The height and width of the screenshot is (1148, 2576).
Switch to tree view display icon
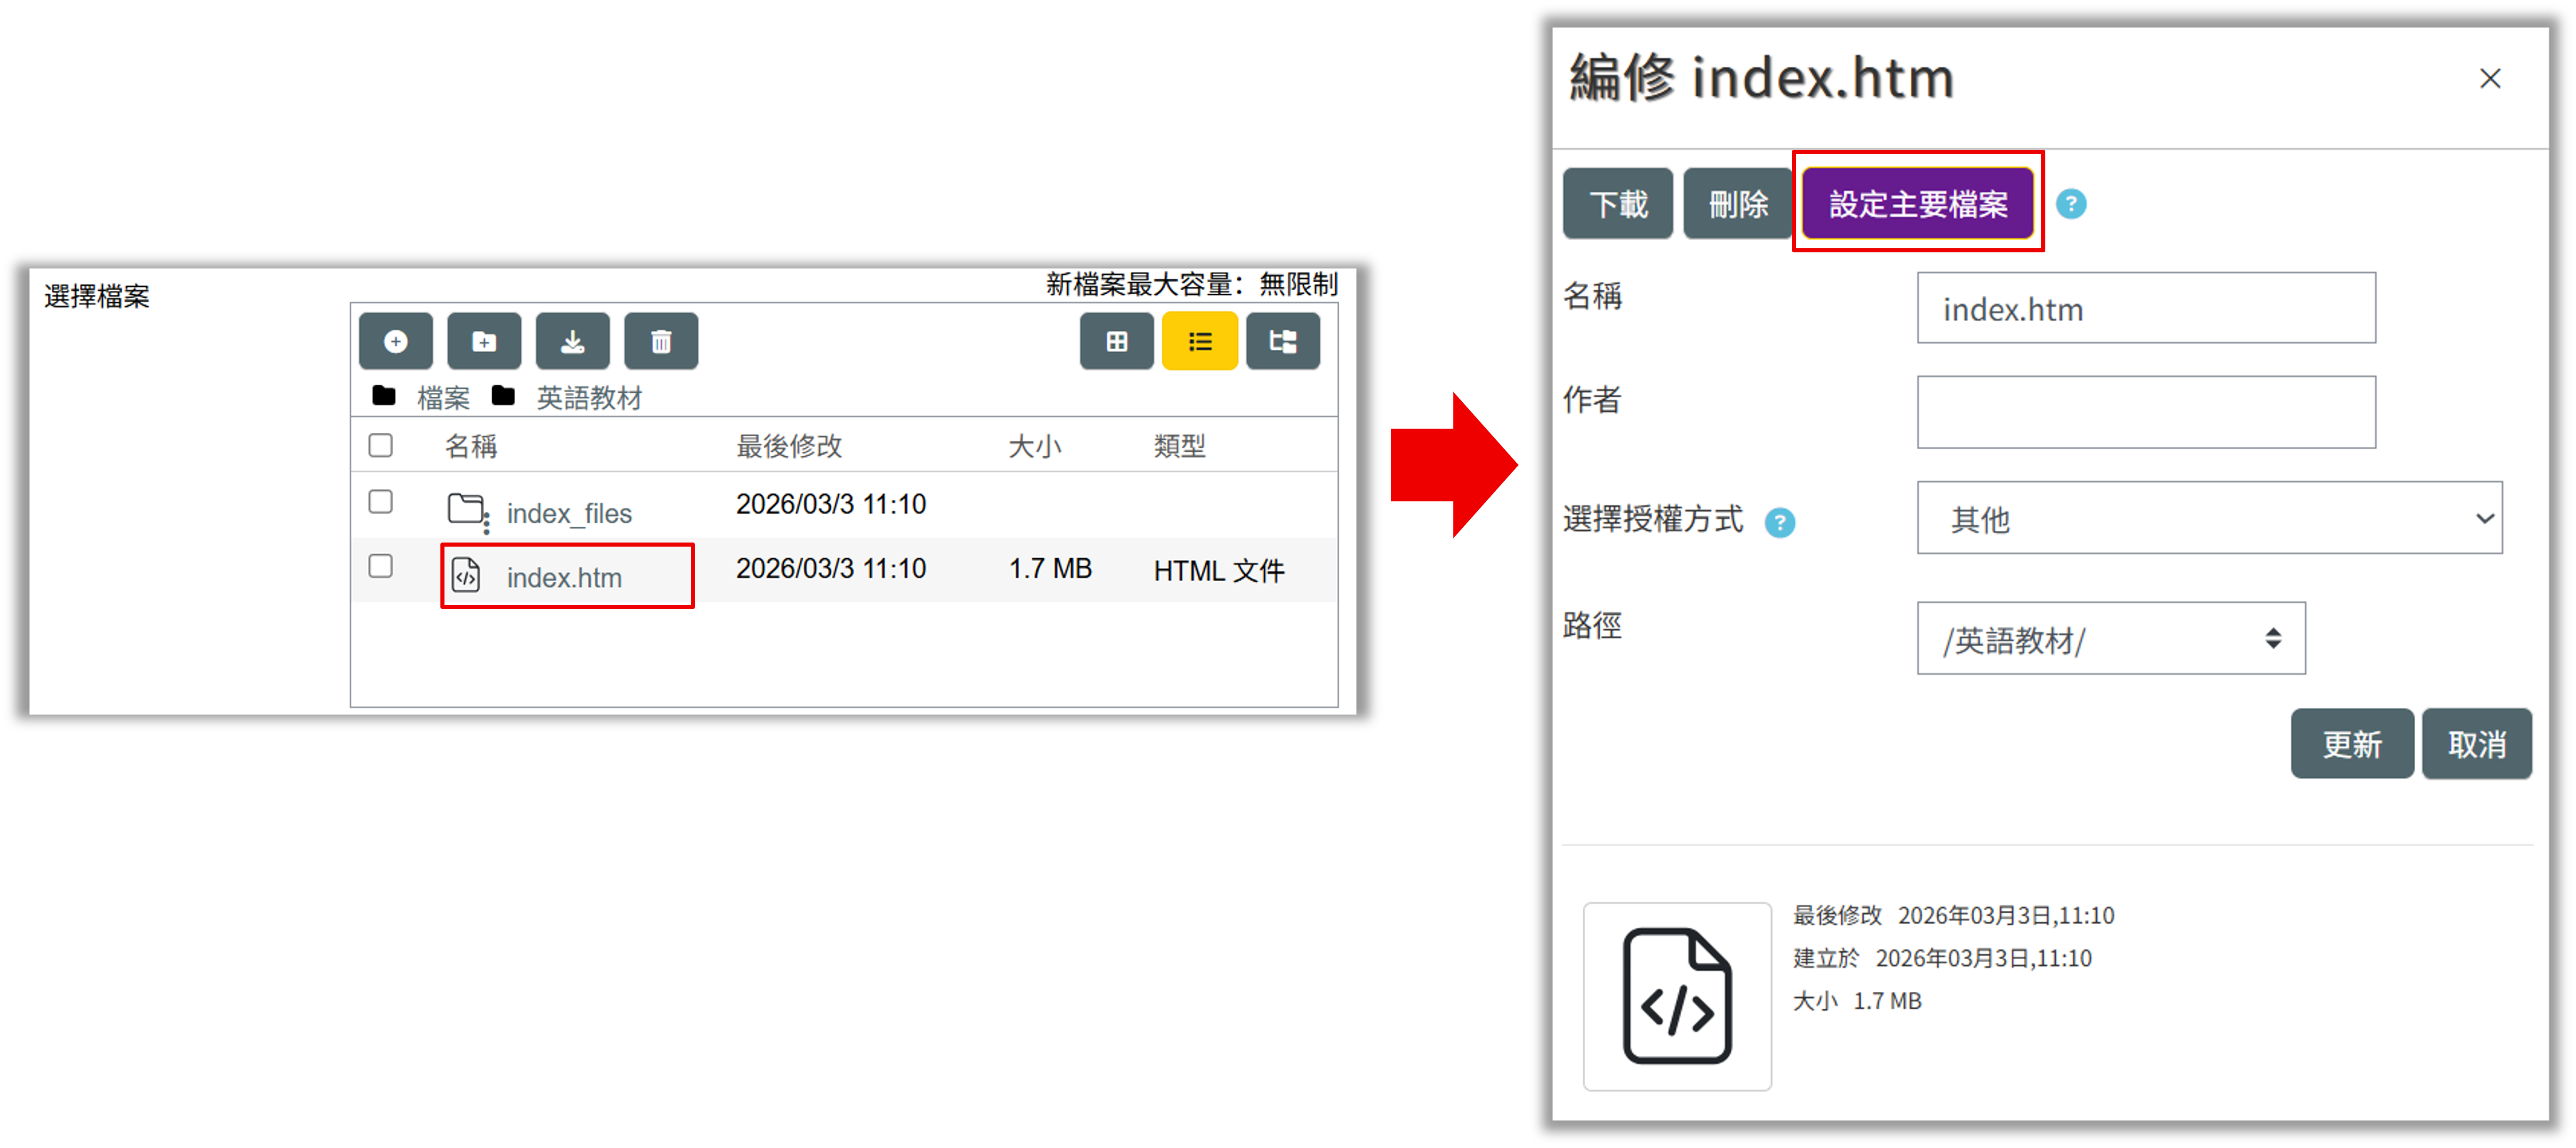[x=1283, y=340]
